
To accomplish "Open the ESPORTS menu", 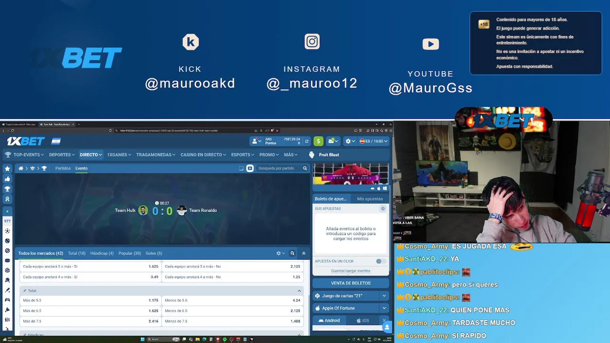I will pos(243,155).
